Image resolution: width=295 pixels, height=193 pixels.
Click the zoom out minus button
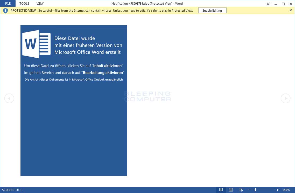(x=248, y=190)
